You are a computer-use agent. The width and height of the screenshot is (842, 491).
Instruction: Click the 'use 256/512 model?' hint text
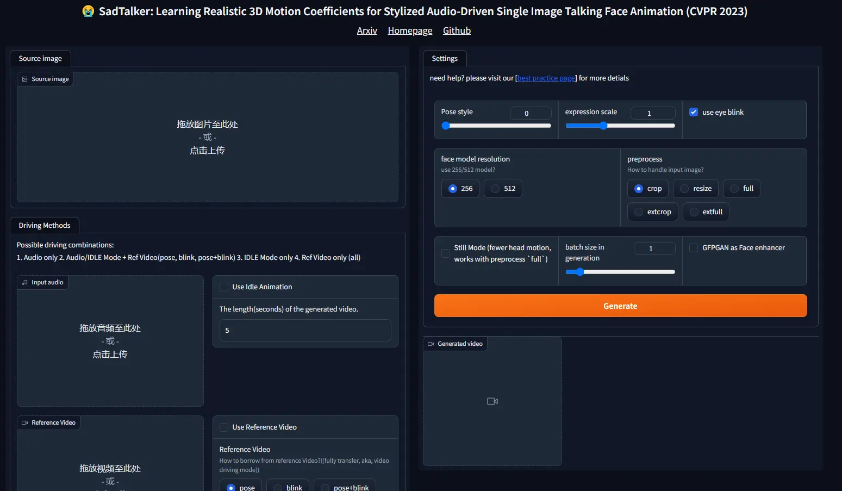point(468,170)
